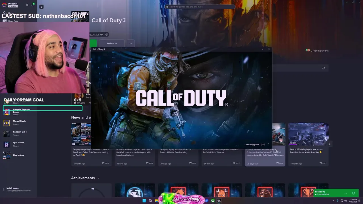Image resolution: width=363 pixels, height=204 pixels.
Task: Click the search box for games
Action: 200,7
